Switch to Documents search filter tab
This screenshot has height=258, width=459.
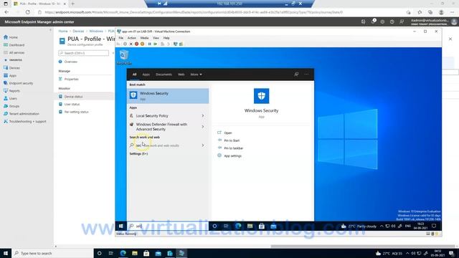click(164, 75)
